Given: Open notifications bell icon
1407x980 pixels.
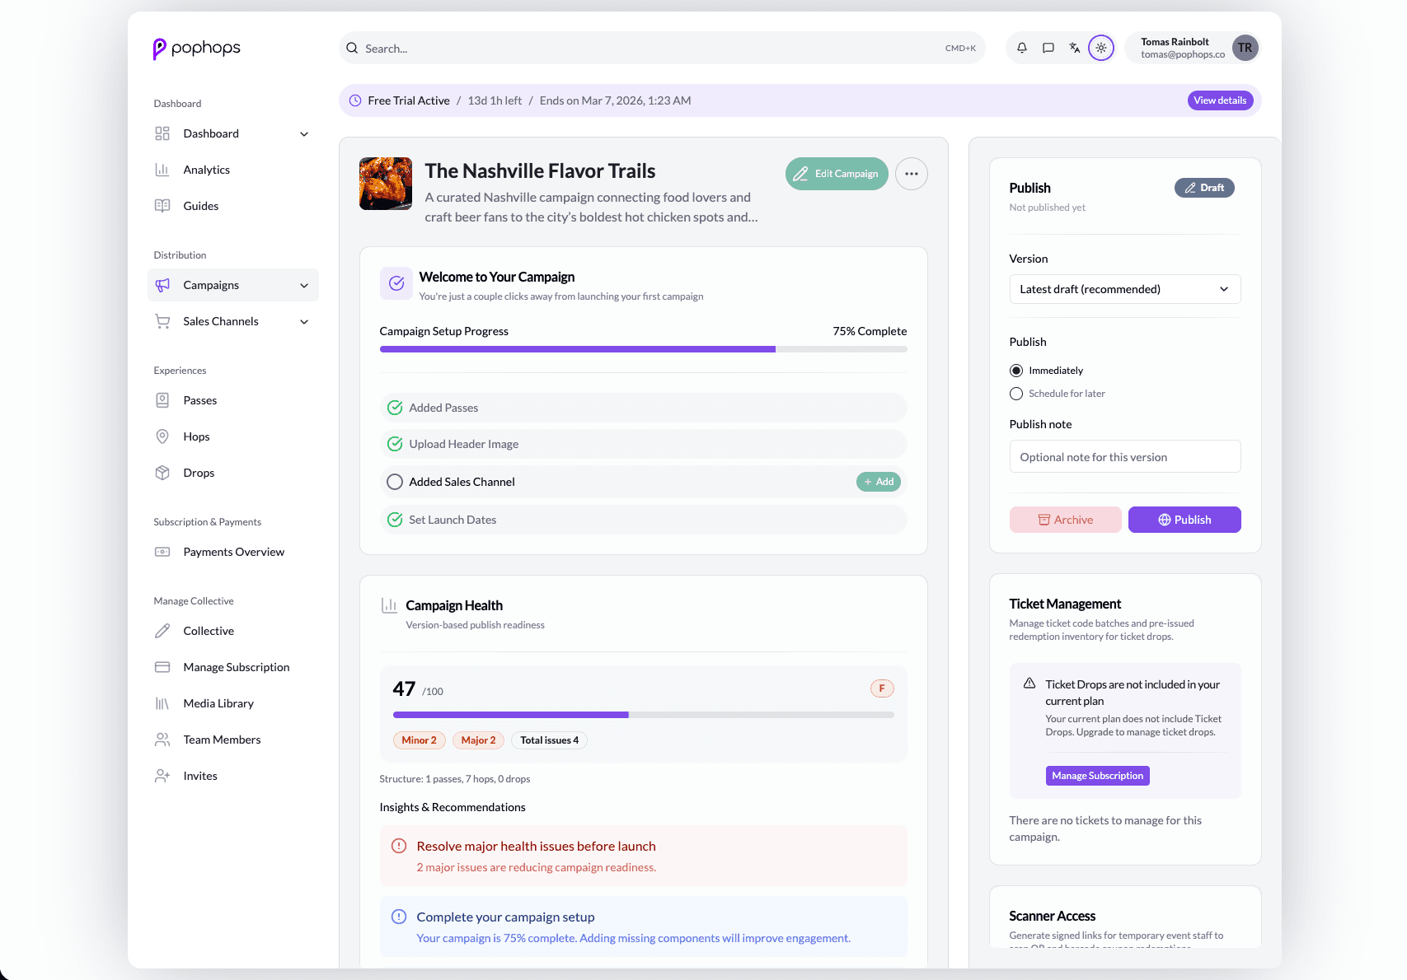Looking at the screenshot, I should [1022, 48].
